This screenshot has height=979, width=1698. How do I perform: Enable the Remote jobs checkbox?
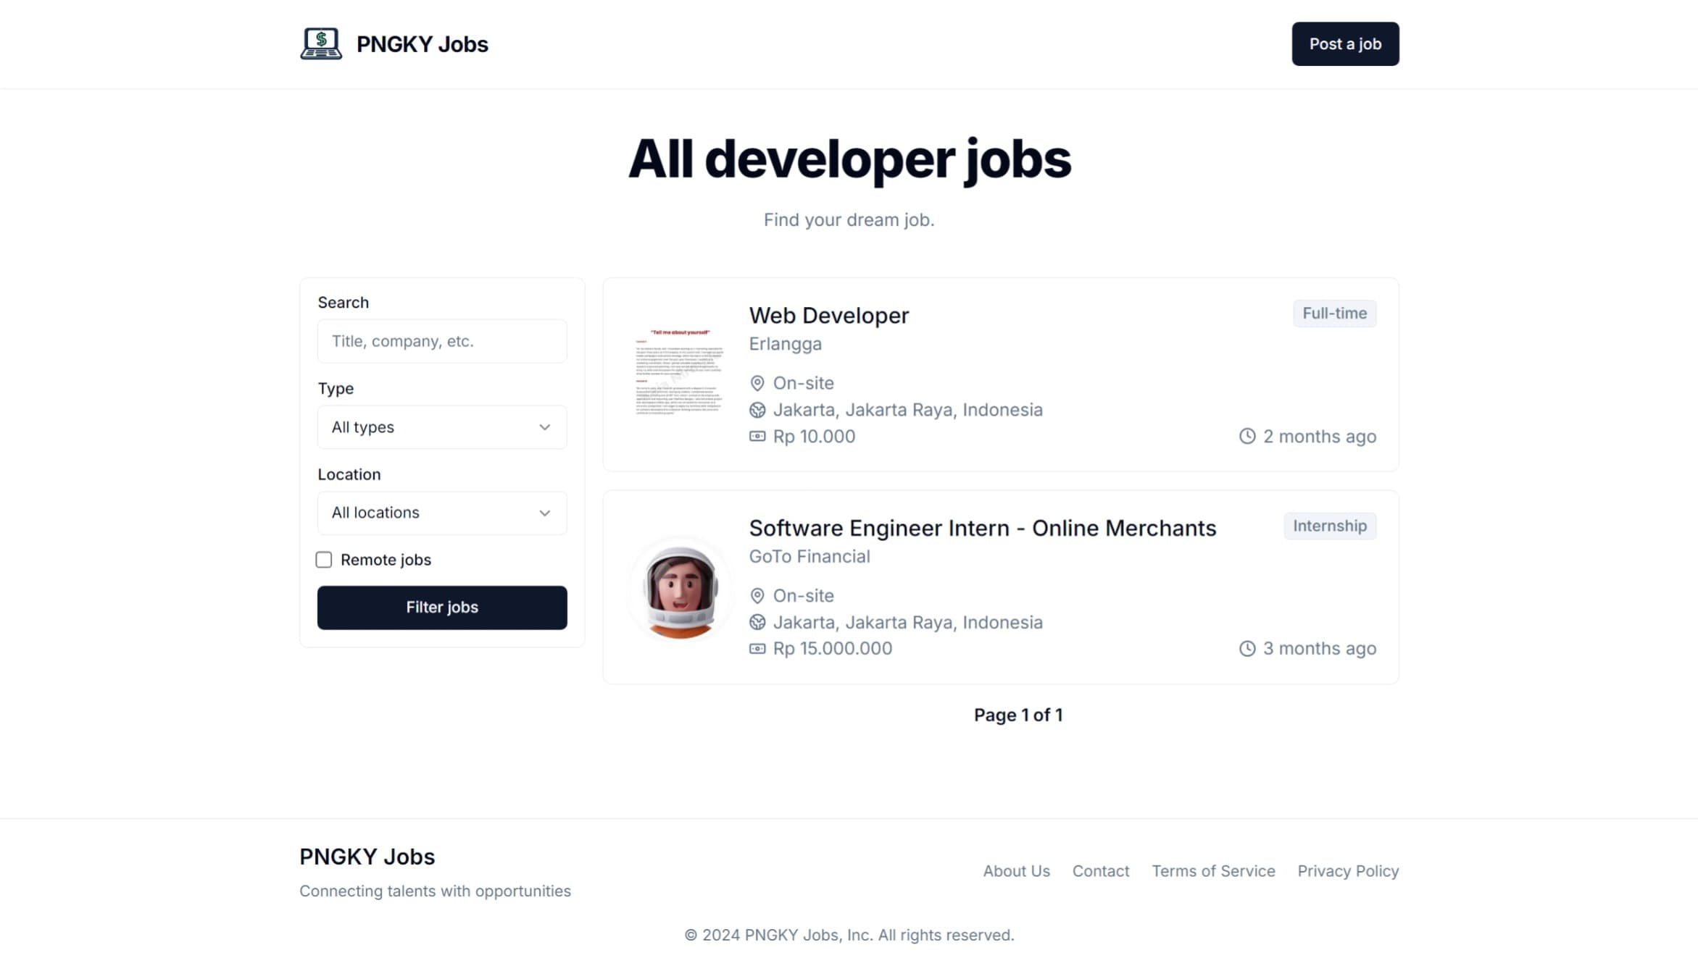click(324, 560)
